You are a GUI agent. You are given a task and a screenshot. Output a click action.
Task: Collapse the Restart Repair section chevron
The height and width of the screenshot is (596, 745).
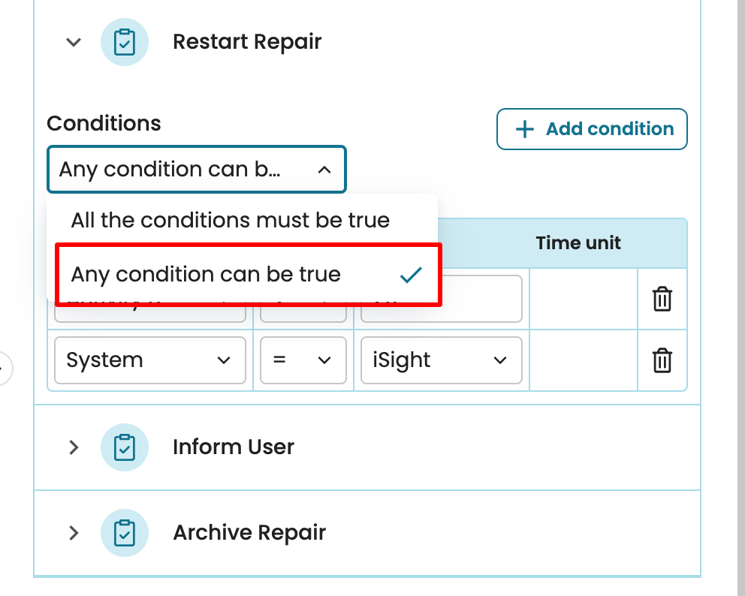(x=74, y=42)
